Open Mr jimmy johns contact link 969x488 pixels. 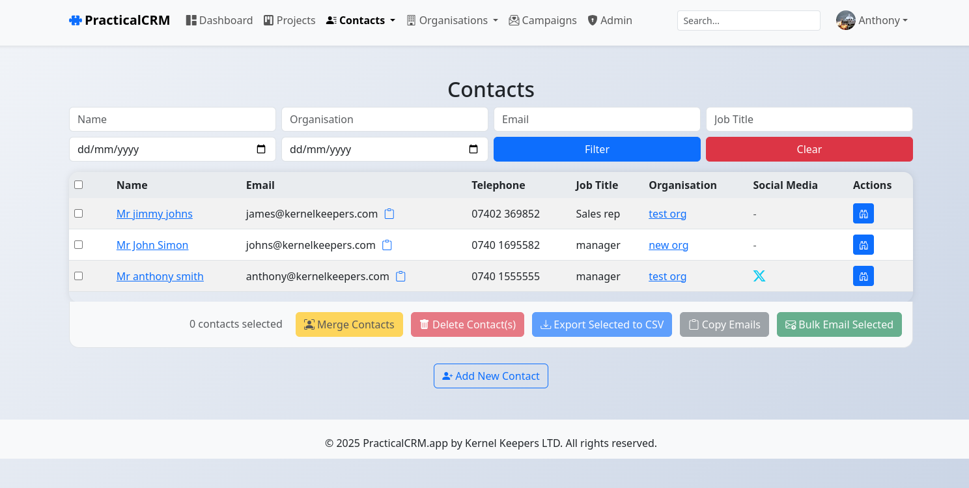pos(154,214)
